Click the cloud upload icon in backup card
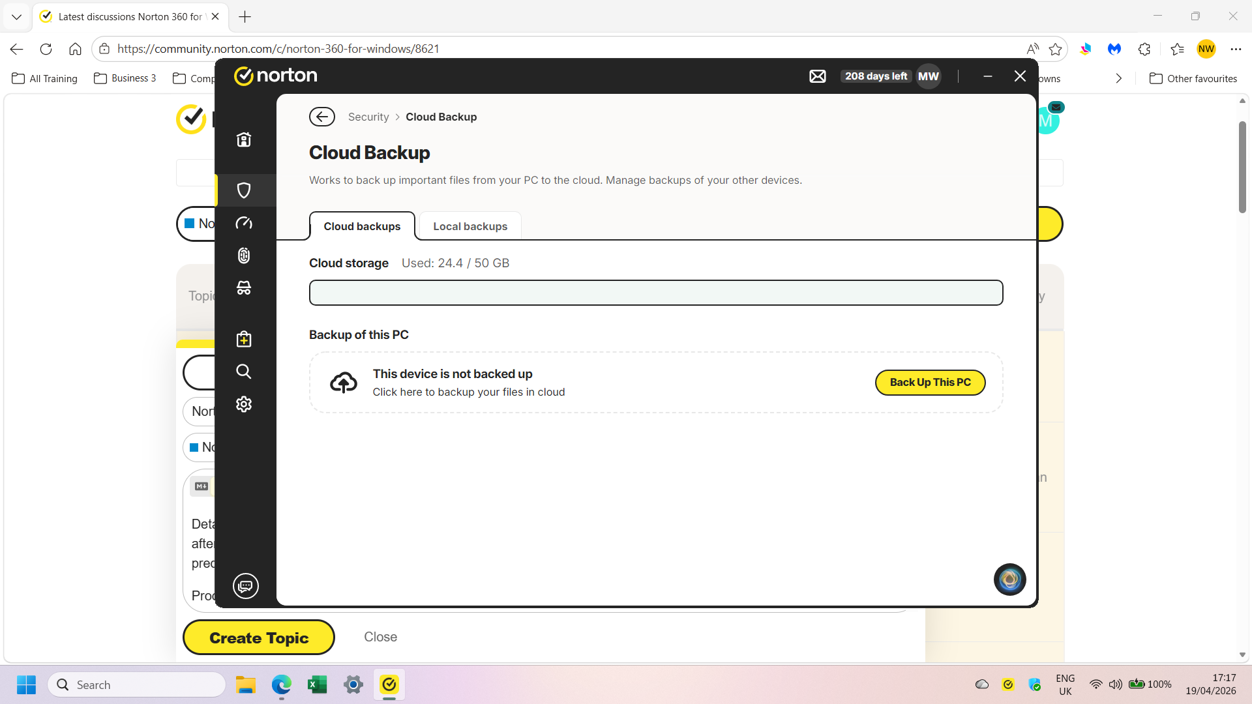The image size is (1252, 704). [x=344, y=383]
